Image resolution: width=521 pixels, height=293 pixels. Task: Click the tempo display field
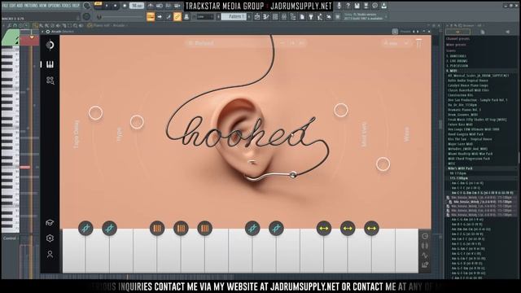(137, 6)
